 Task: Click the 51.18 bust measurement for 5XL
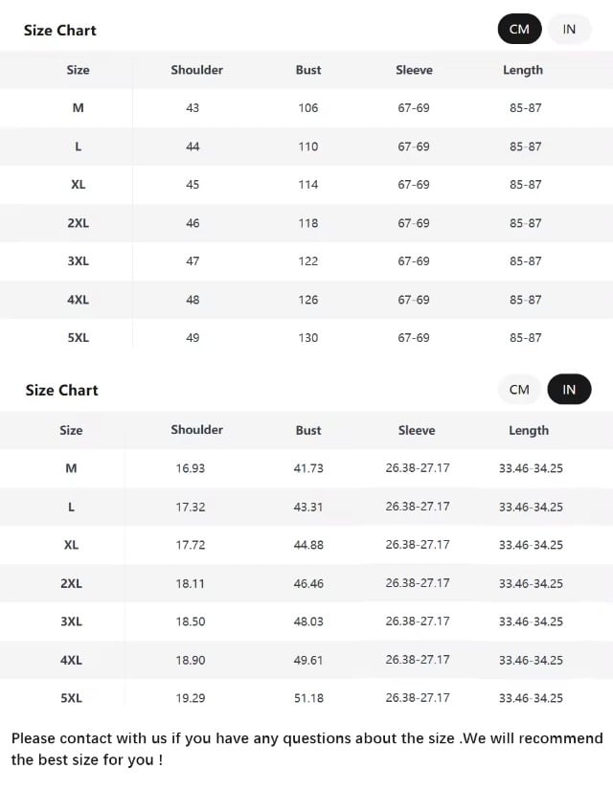pos(308,698)
